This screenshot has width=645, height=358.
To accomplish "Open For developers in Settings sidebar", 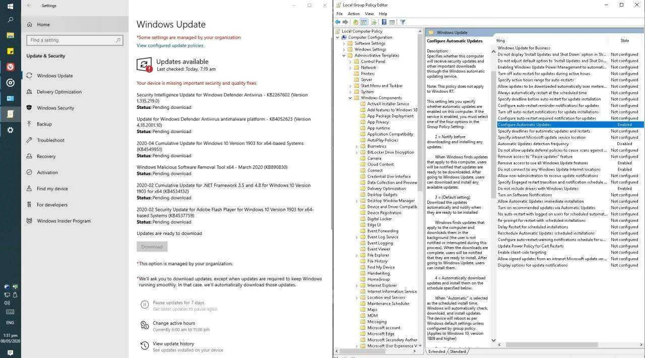I will 52,205.
